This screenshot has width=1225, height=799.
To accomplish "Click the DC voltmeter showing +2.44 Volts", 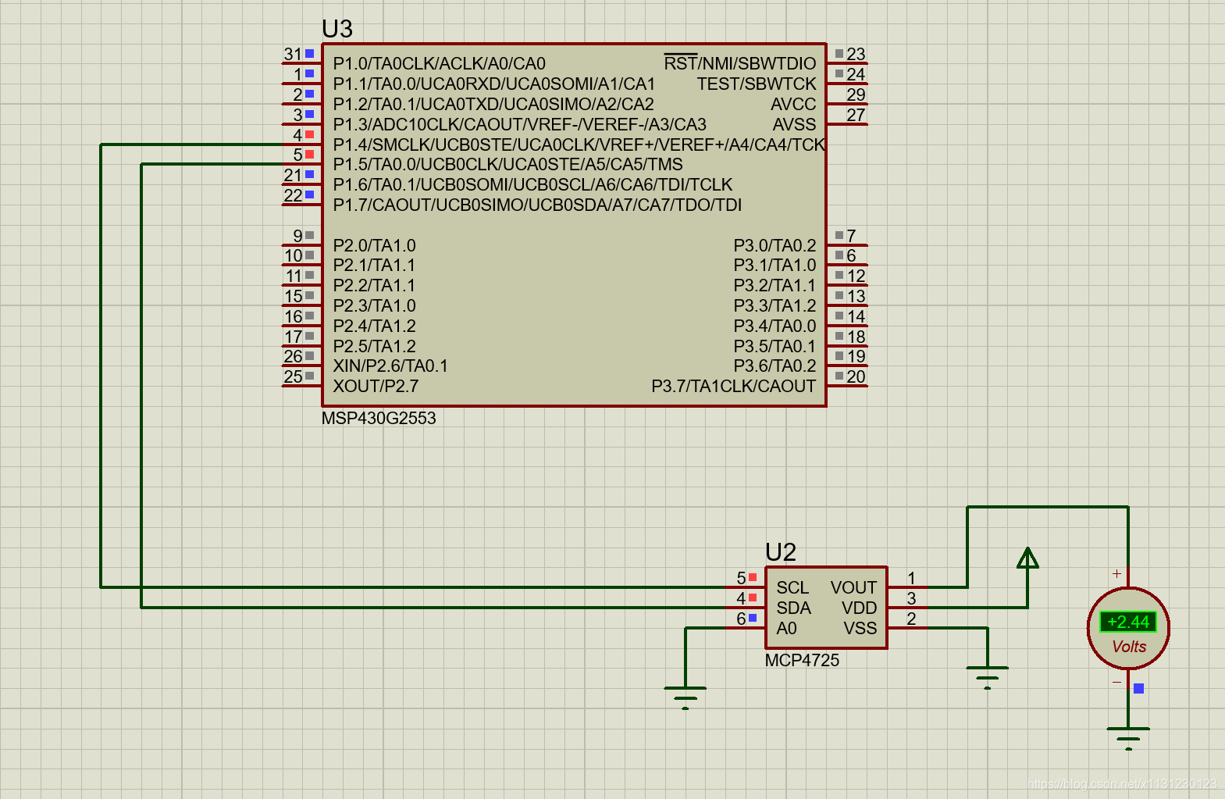I will click(1128, 628).
